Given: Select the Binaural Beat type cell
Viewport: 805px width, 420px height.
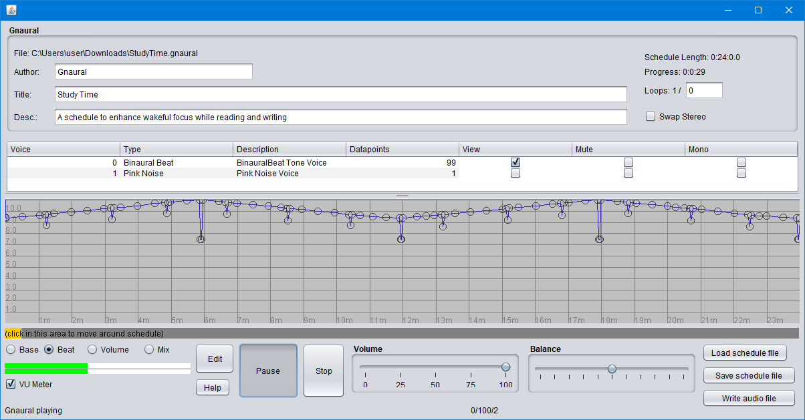Looking at the screenshot, I should click(177, 162).
